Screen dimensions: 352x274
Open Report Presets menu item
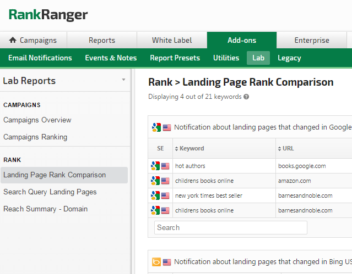[x=175, y=58]
